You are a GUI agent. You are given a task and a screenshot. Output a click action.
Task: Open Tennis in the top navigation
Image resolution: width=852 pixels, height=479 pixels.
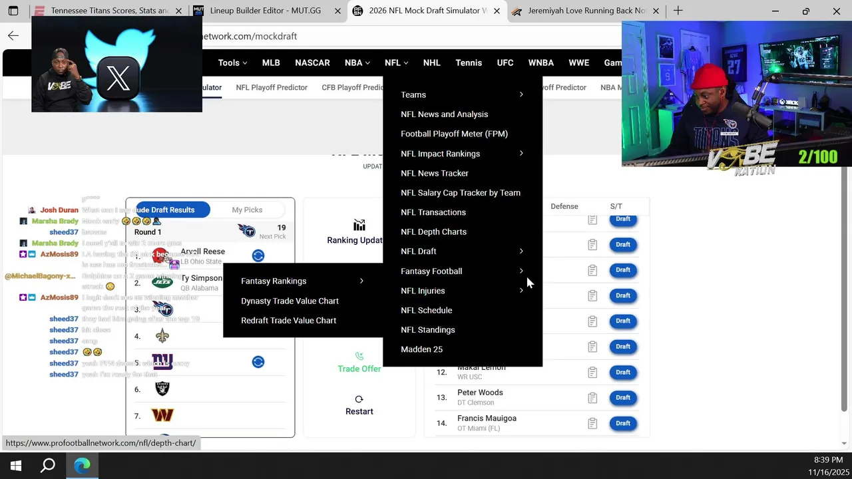[x=469, y=63]
